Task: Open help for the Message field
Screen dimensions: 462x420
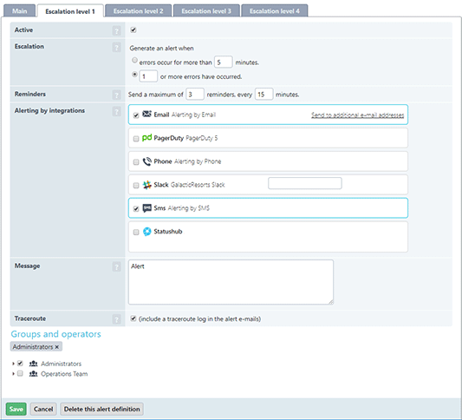Action: click(x=117, y=266)
